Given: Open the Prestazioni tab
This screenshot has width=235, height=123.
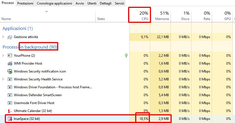Looking at the screenshot, I should pyautogui.click(x=25, y=3).
